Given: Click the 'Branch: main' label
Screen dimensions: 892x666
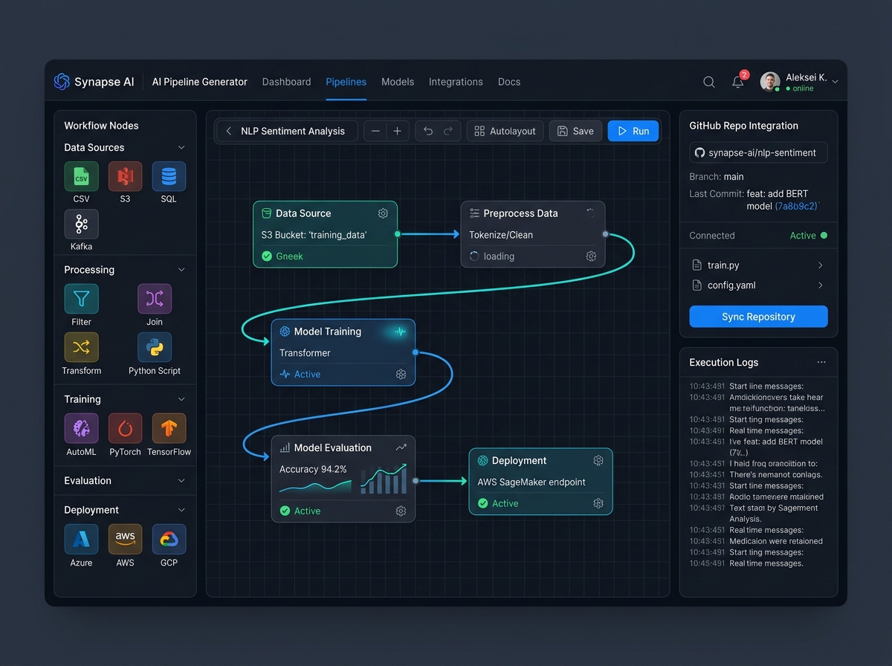Looking at the screenshot, I should pos(717,177).
